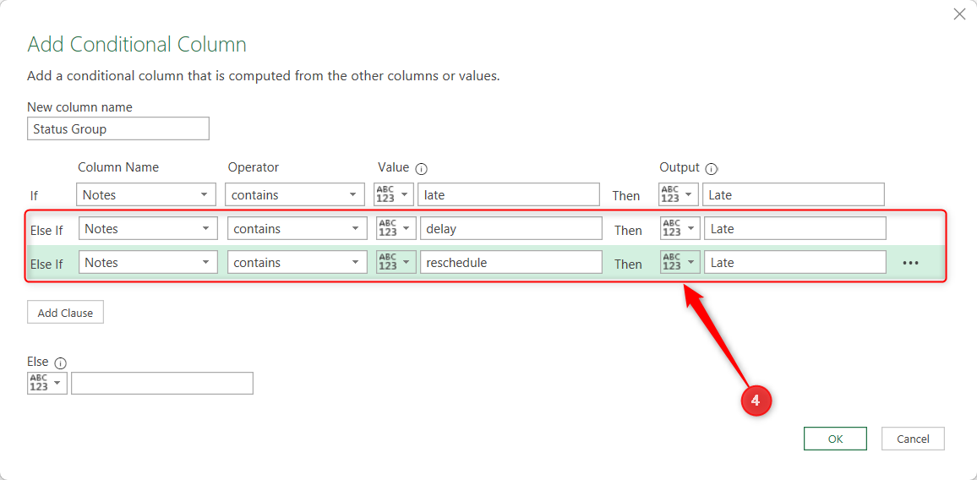977x480 pixels.
Task: Click the 'Add Conditional Column' heading
Action: (x=137, y=45)
